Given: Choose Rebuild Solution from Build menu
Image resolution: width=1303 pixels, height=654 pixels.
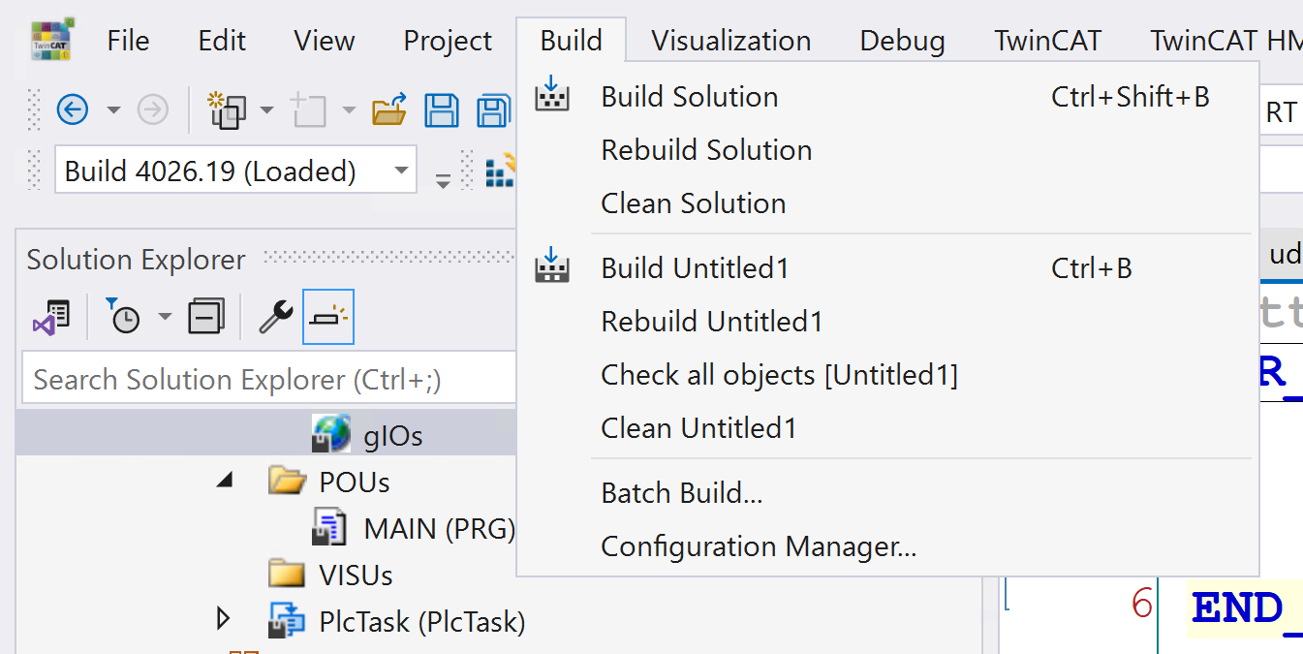Looking at the screenshot, I should tap(706, 150).
